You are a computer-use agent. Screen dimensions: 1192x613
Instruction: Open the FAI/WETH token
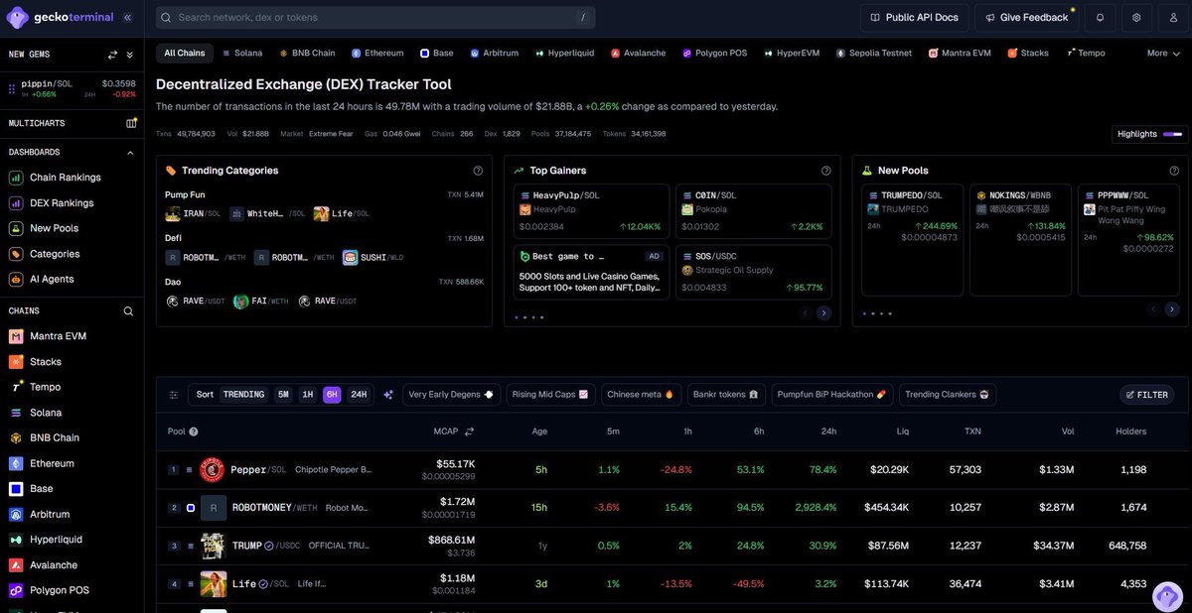pos(261,301)
